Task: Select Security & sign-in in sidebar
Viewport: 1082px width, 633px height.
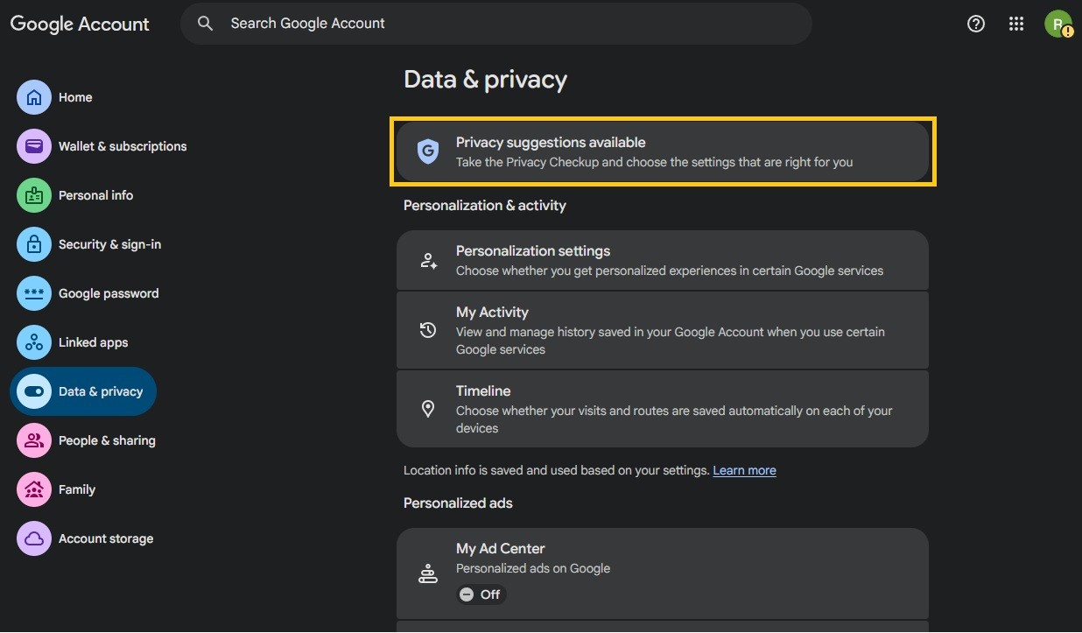Action: point(109,244)
